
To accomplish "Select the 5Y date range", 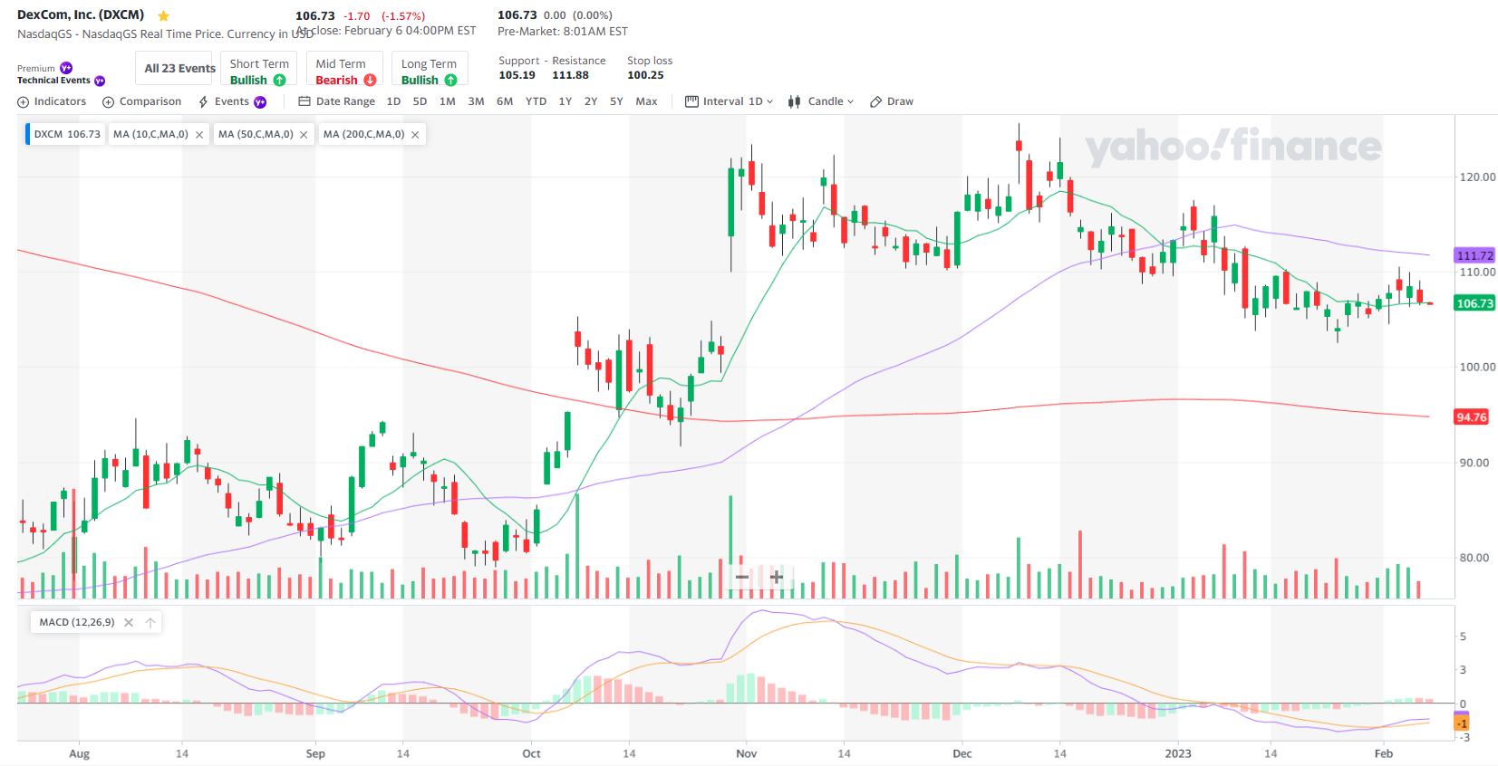I will point(616,101).
